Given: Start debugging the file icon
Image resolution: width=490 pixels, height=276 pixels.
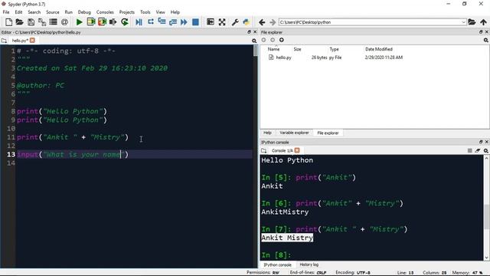Looking at the screenshot, I should [139, 22].
